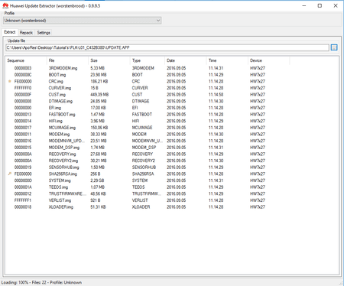
Task: Select the RECOVERY2.img row
Action: [172, 161]
